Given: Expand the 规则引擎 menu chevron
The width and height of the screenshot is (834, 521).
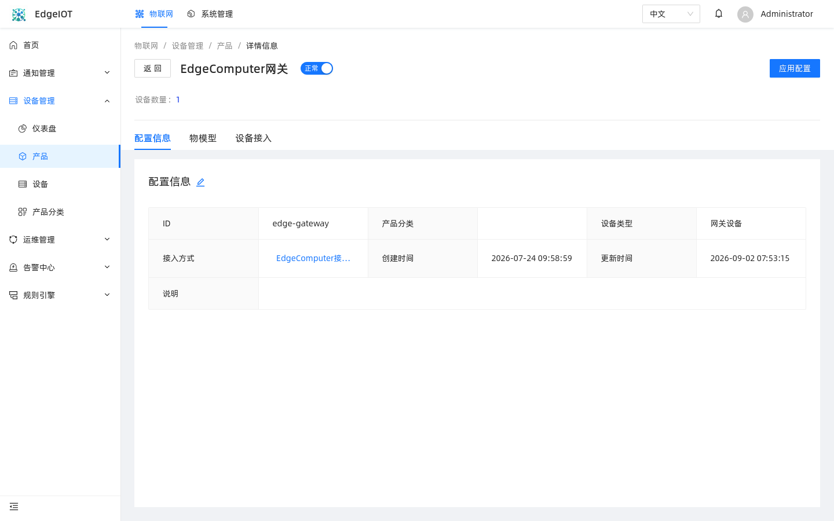Looking at the screenshot, I should (x=107, y=295).
